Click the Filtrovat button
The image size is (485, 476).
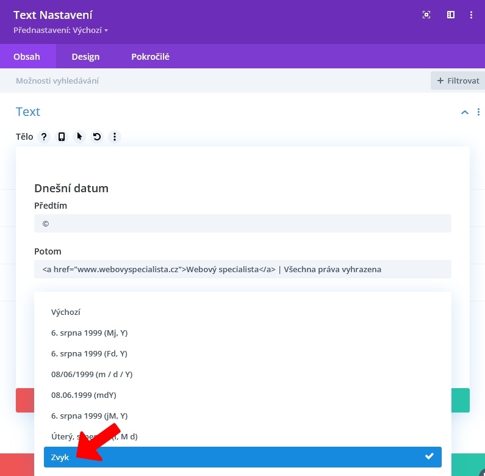click(x=458, y=81)
